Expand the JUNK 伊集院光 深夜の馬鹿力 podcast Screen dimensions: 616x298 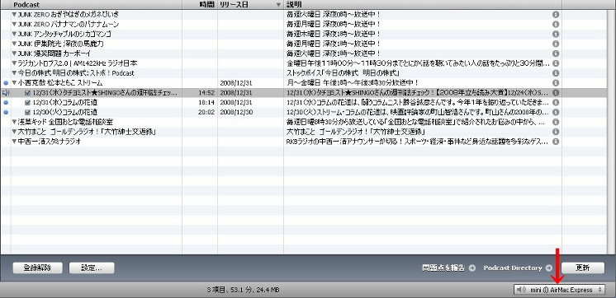coord(15,44)
